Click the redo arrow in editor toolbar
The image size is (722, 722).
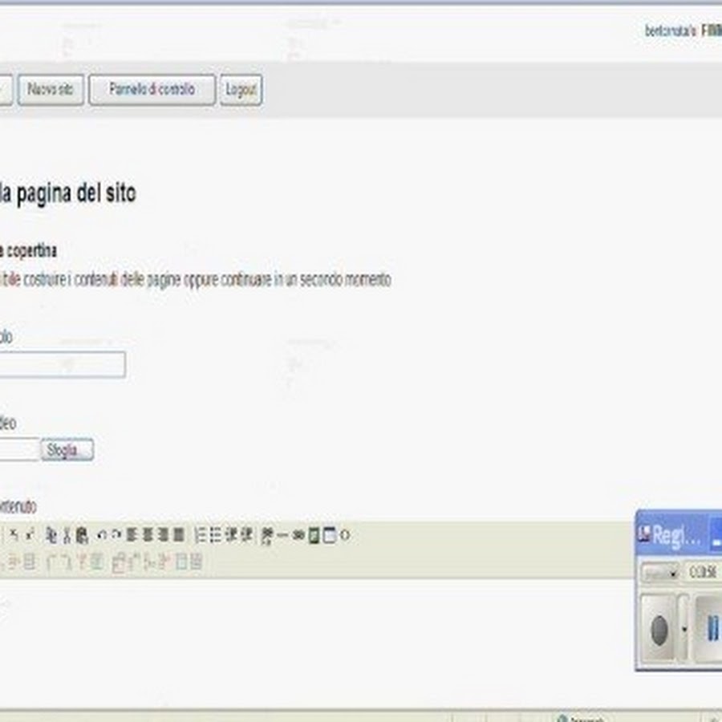click(116, 536)
